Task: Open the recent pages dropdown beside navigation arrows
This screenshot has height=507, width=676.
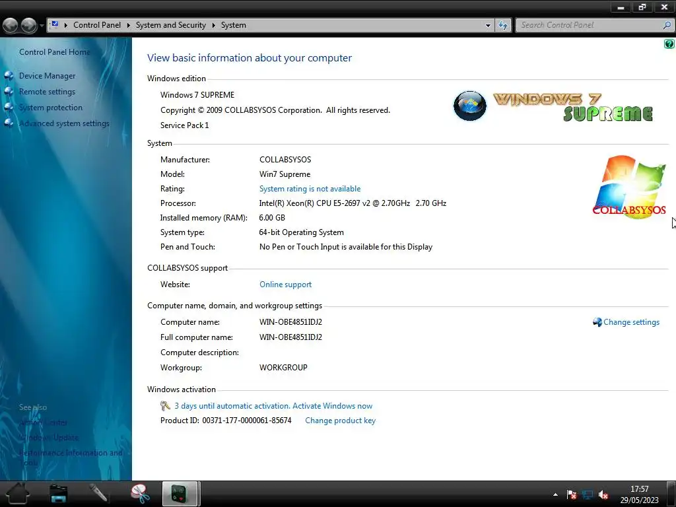Action: coord(42,26)
